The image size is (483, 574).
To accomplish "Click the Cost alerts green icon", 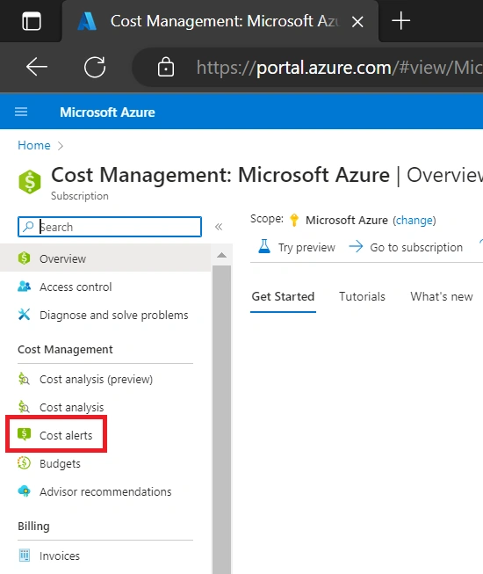I will (x=24, y=434).
